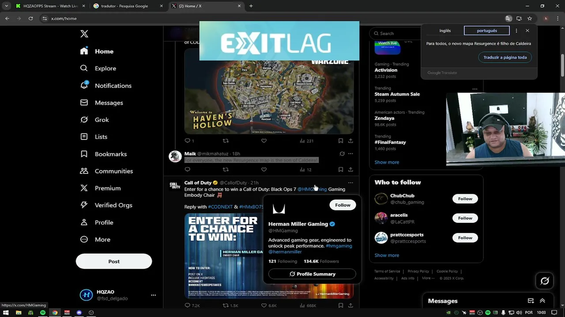Compose a new message in Messages drawer
This screenshot has height=317, width=565.
point(531,301)
